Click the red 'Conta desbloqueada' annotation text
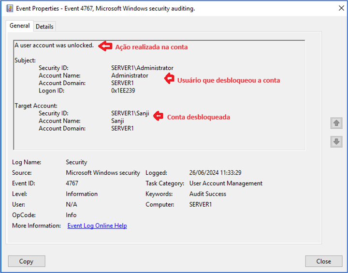This screenshot has width=348, height=273. (198, 117)
